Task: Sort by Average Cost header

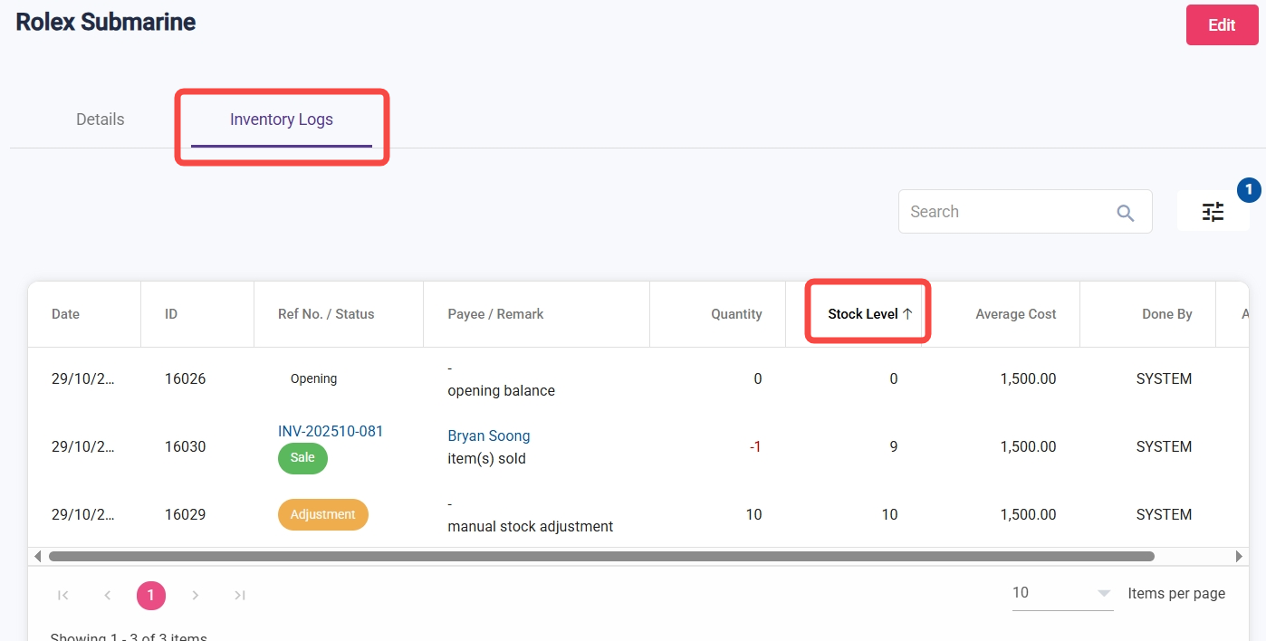Action: click(1016, 314)
